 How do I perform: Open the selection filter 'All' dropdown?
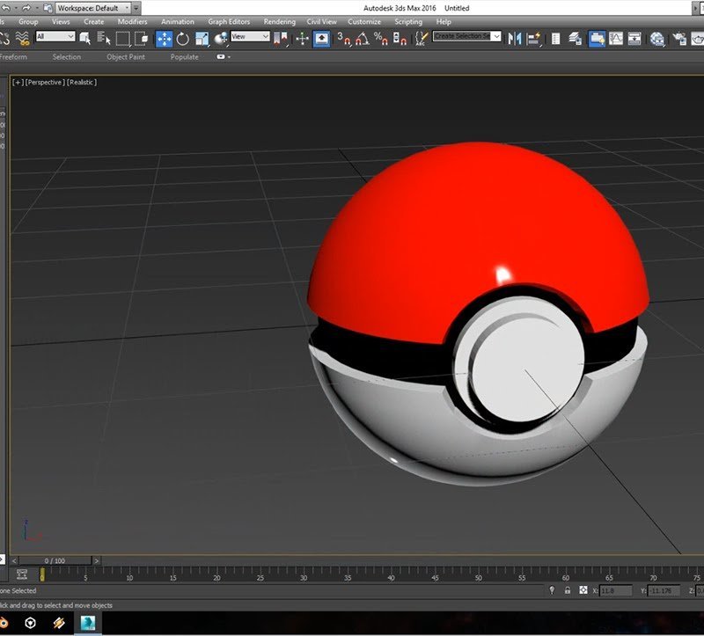tap(55, 37)
